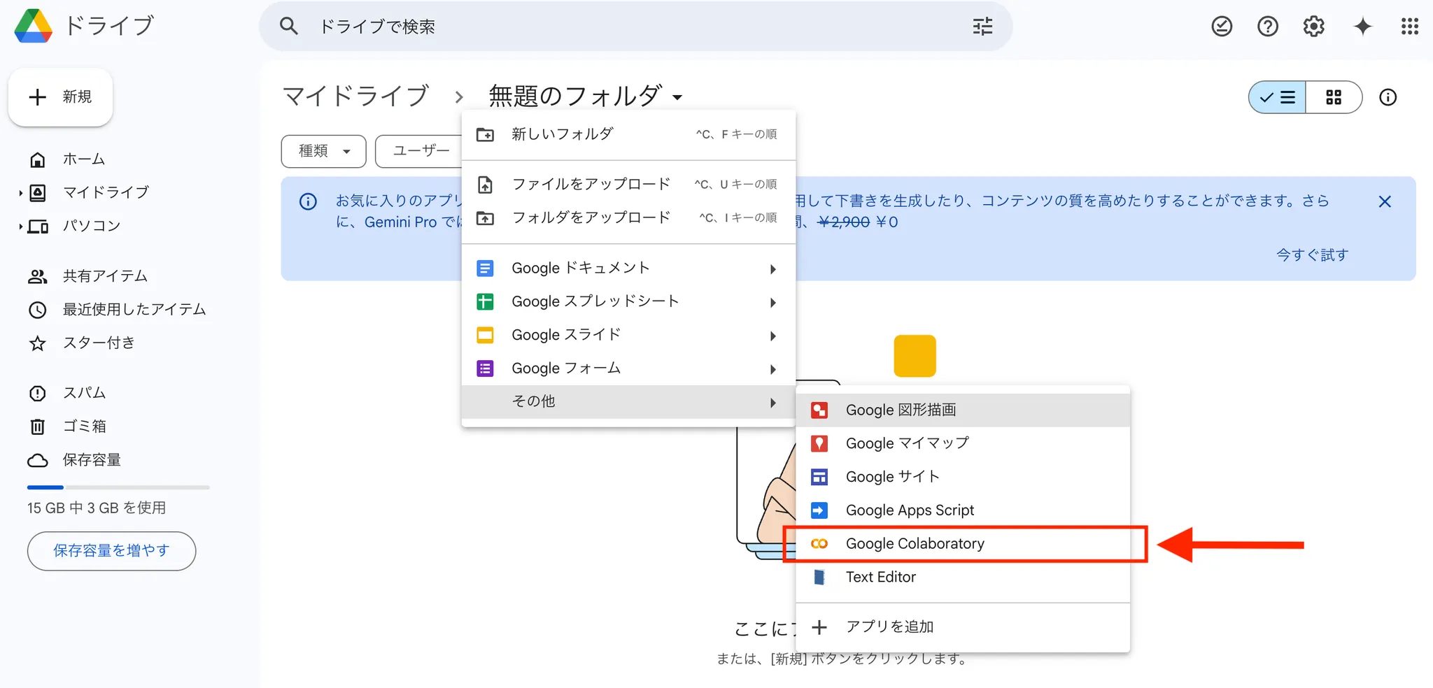This screenshot has width=1433, height=688.
Task: Dismiss the Gemini promo banner
Action: (1385, 202)
